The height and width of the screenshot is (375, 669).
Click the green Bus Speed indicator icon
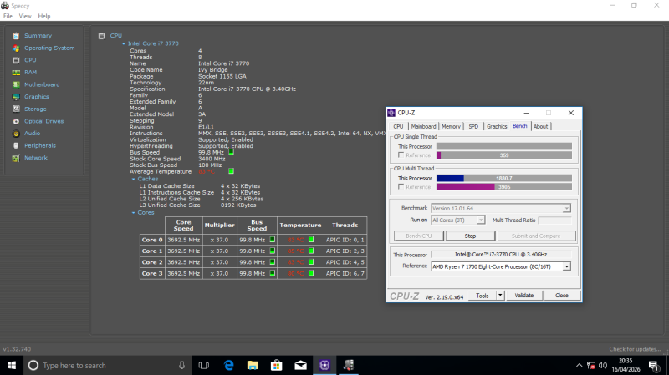[x=232, y=152]
